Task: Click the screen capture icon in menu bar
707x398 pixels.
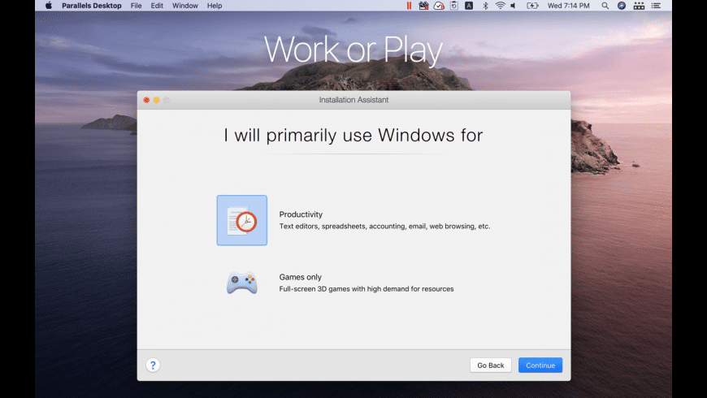Action: 454,6
